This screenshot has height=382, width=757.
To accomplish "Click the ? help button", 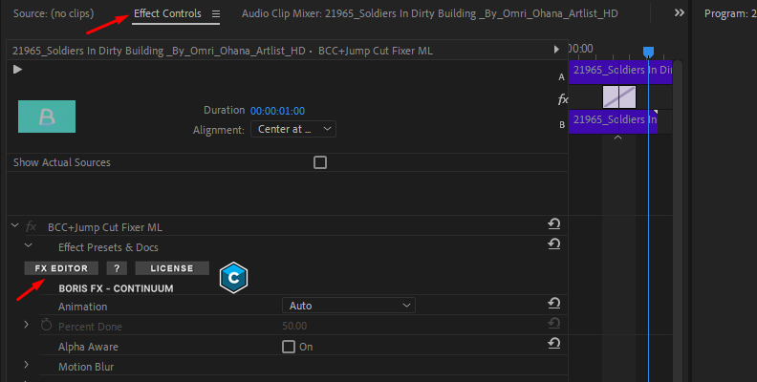I will point(117,268).
